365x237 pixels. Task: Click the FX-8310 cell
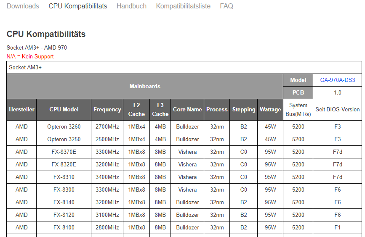coord(64,177)
